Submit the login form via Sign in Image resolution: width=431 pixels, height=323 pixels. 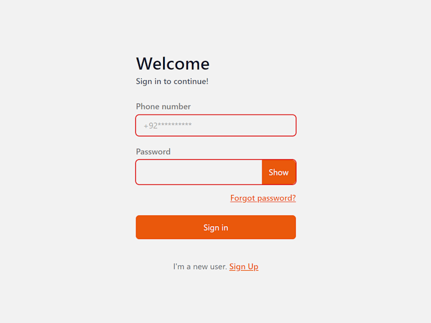pos(216,227)
